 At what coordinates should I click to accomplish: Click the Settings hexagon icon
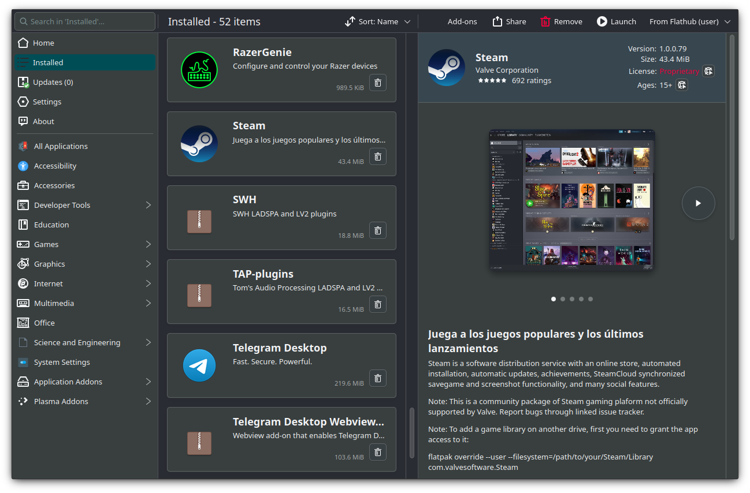point(23,102)
